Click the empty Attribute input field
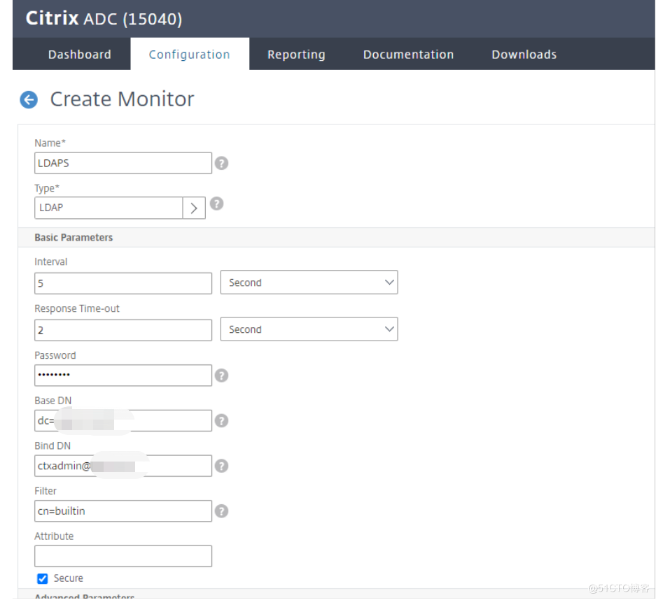The width and height of the screenshot is (656, 600). 123,557
